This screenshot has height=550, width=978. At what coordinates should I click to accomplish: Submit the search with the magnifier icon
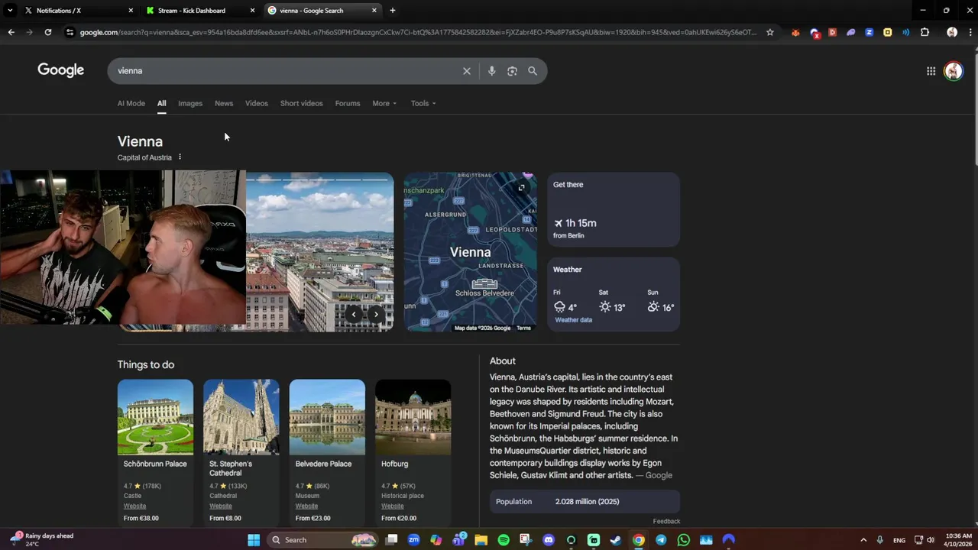pos(533,71)
